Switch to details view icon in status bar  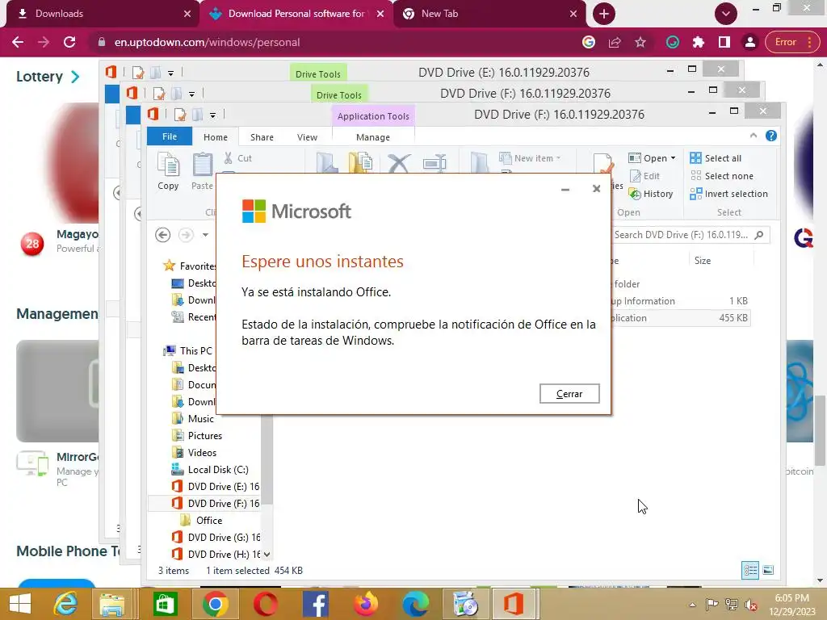tap(750, 570)
